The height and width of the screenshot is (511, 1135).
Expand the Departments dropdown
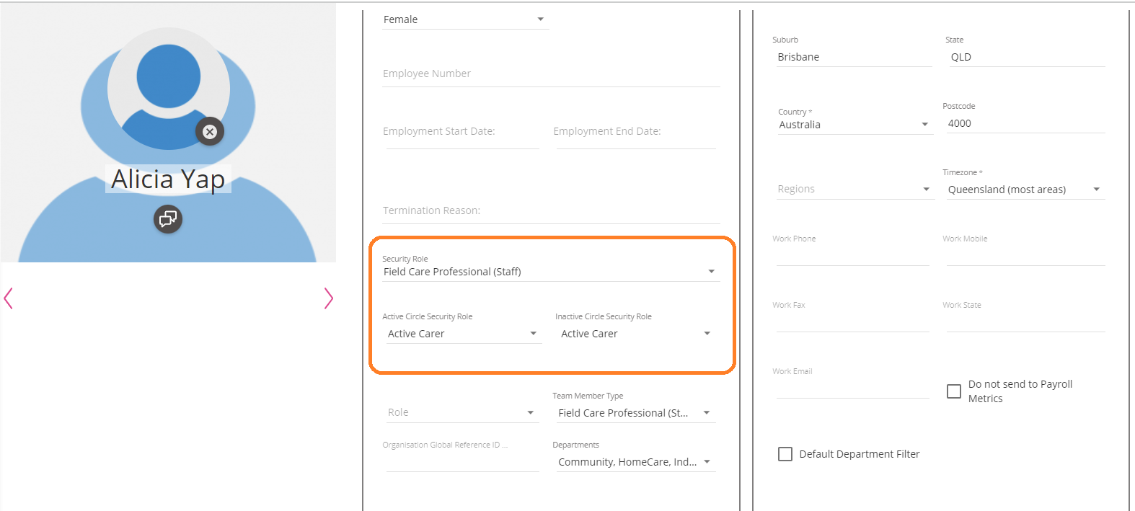click(x=634, y=462)
